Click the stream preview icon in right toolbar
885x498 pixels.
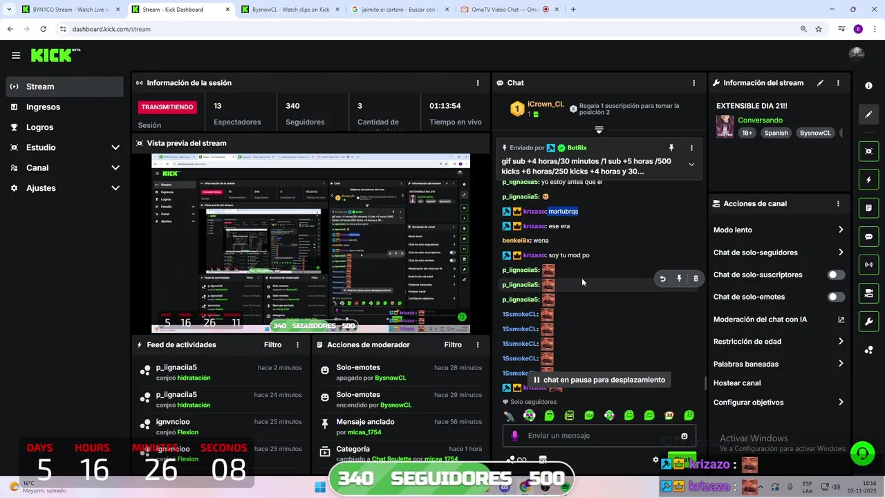pyautogui.click(x=868, y=151)
